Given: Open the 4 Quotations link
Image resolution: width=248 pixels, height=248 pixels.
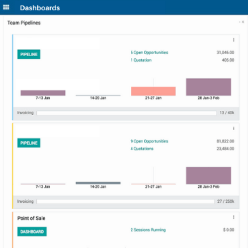Looking at the screenshot, I should [142, 149].
